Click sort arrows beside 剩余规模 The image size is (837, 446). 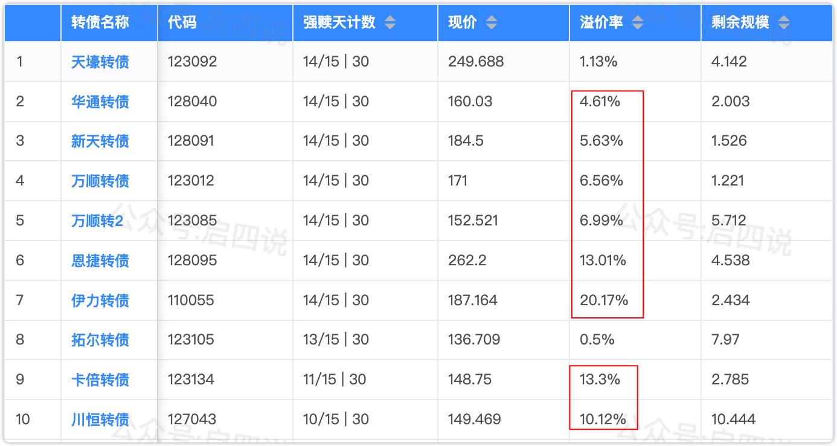783,23
